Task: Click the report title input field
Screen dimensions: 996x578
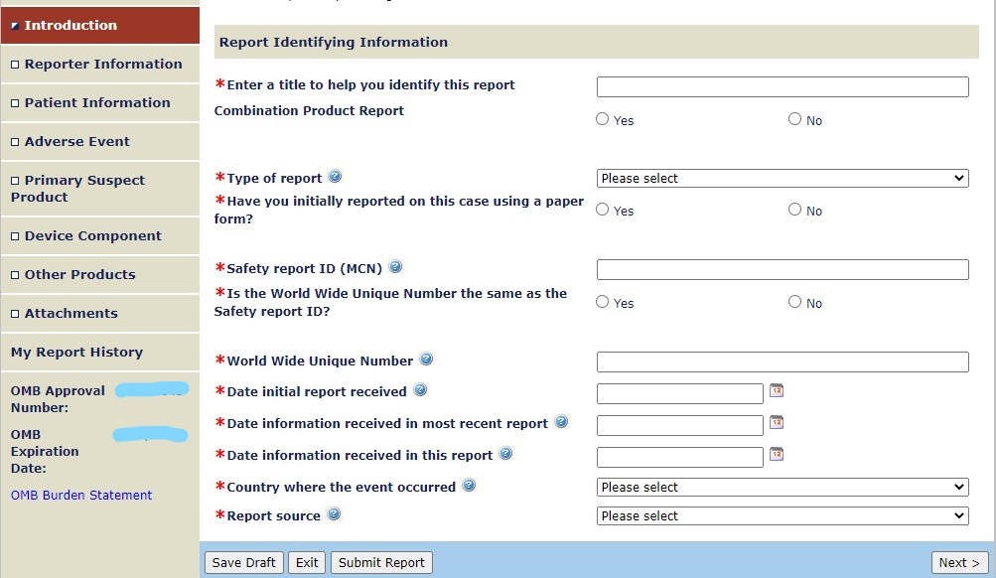Action: coord(783,87)
